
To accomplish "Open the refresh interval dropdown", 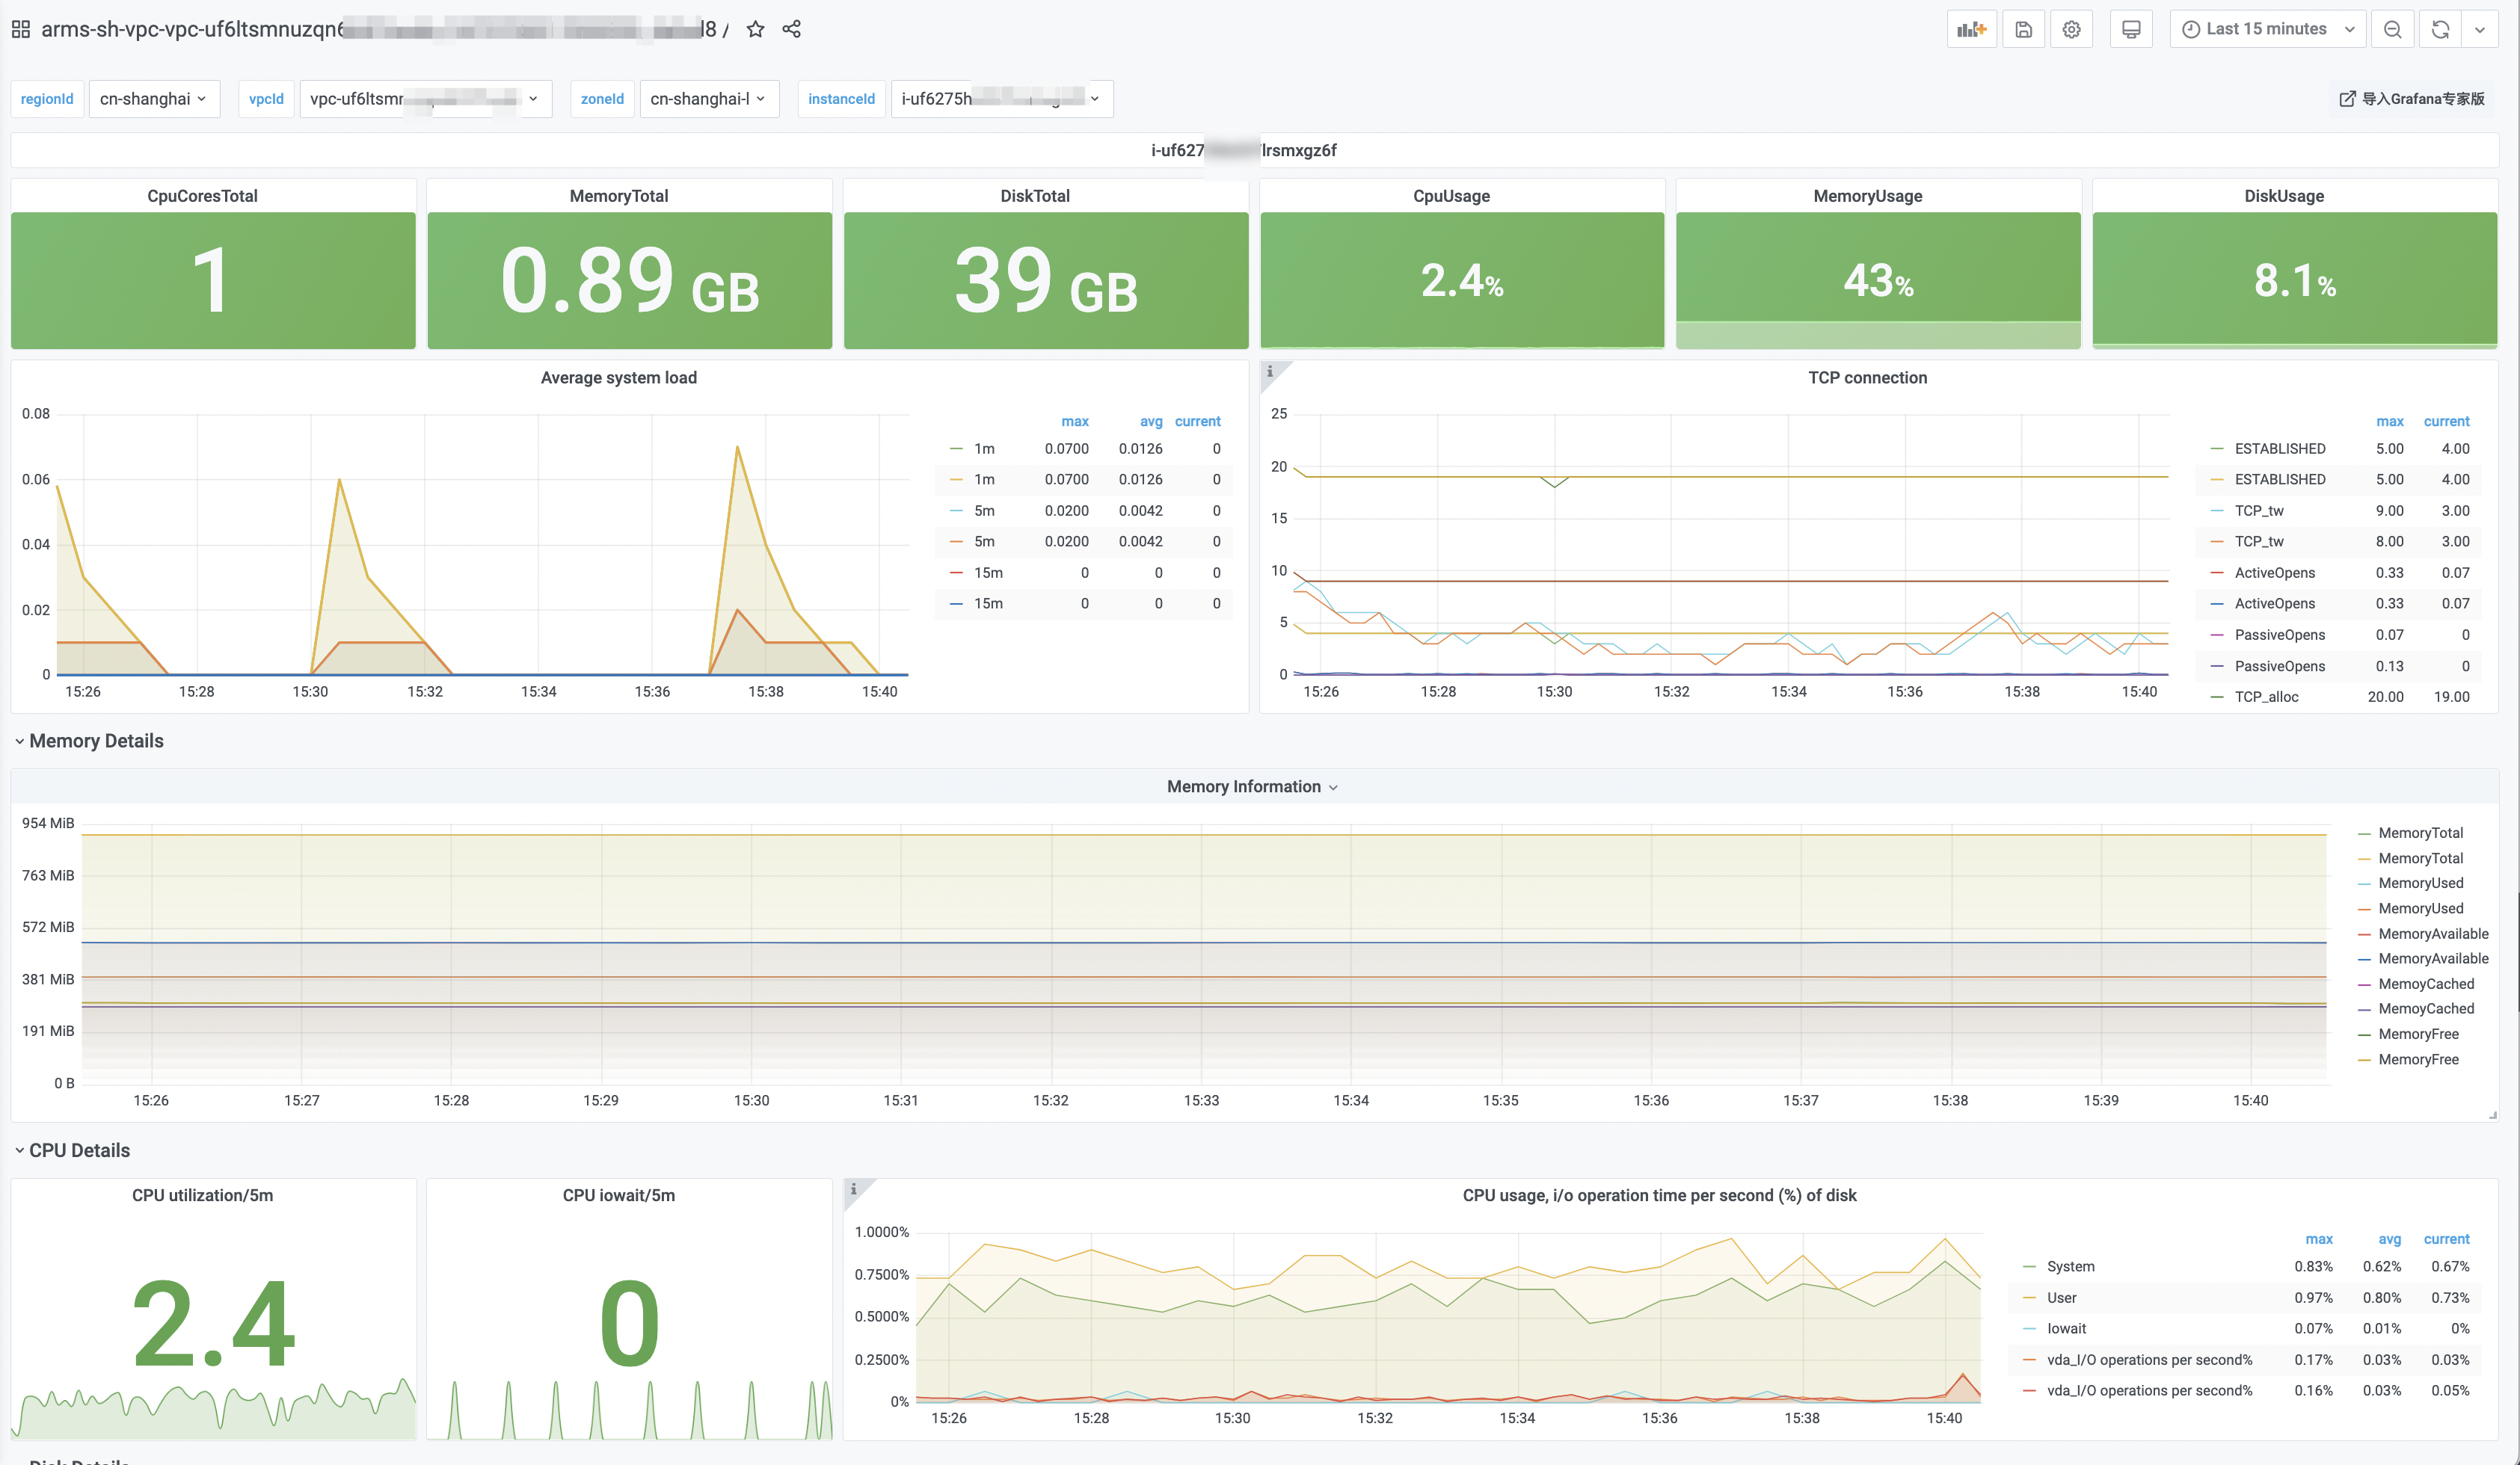I will tap(2480, 29).
